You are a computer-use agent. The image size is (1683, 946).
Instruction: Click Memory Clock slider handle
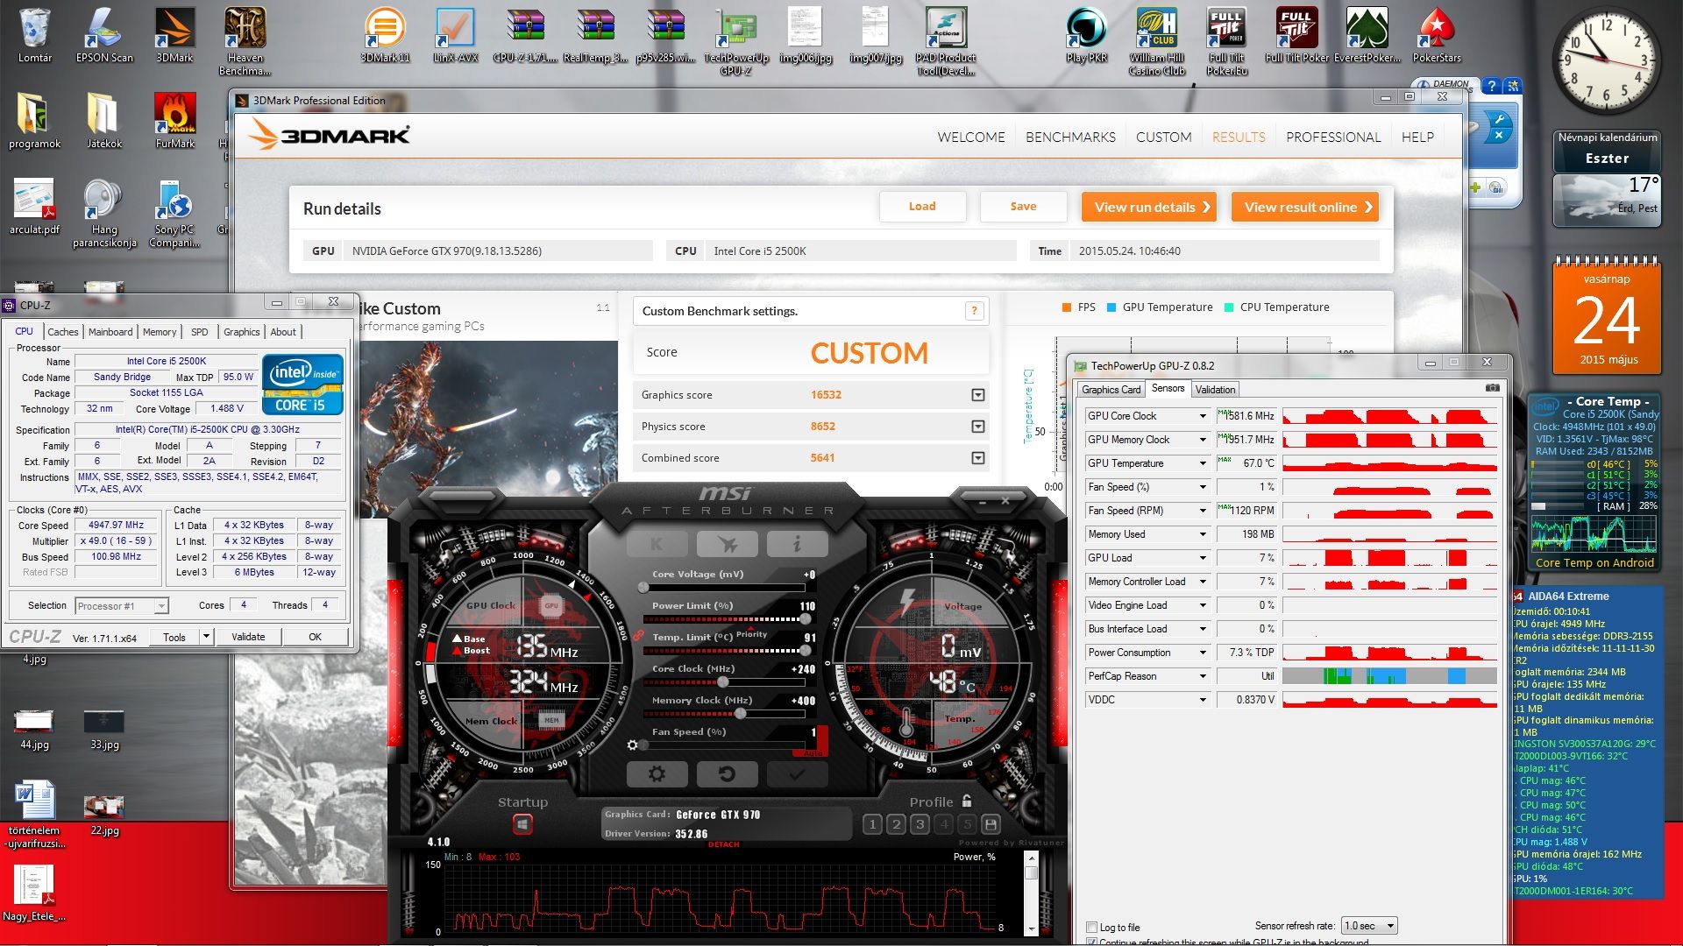pos(741,714)
